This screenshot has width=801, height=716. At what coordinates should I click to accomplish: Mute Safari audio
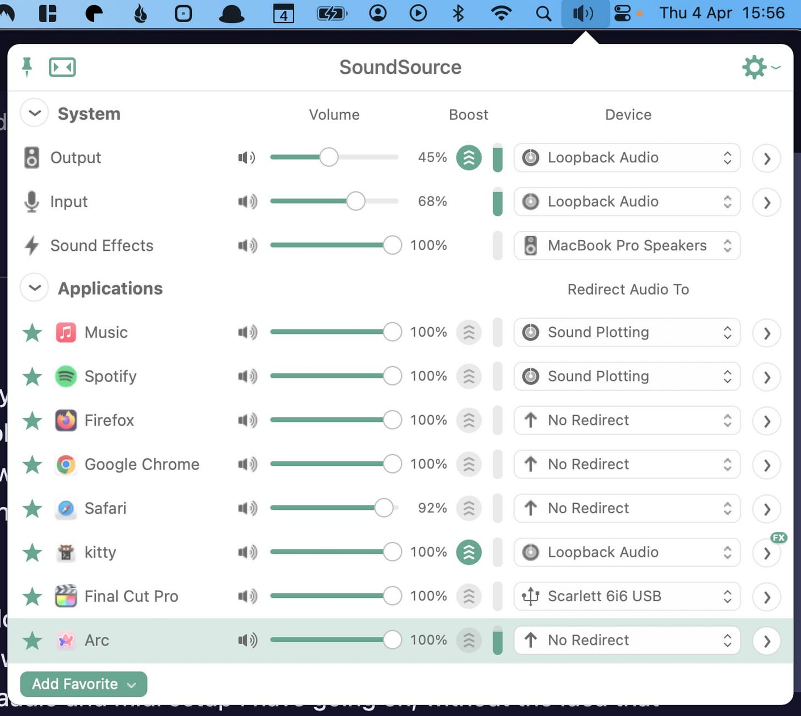247,508
